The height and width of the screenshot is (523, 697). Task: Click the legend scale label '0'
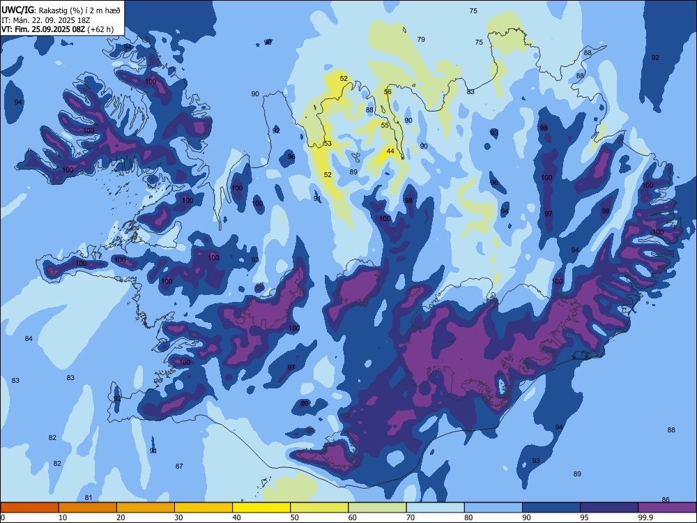coord(3,517)
